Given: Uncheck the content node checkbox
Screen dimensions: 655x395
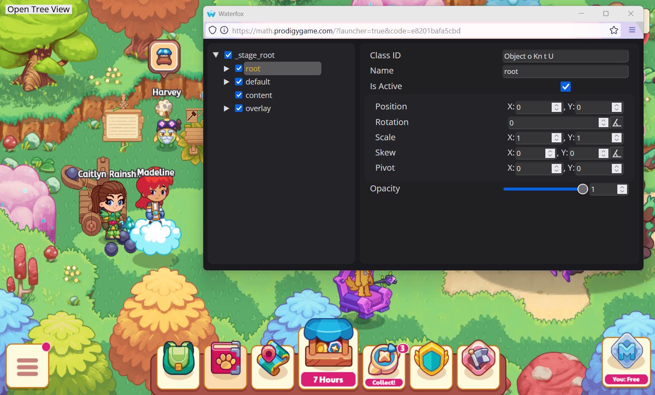Looking at the screenshot, I should [x=239, y=95].
